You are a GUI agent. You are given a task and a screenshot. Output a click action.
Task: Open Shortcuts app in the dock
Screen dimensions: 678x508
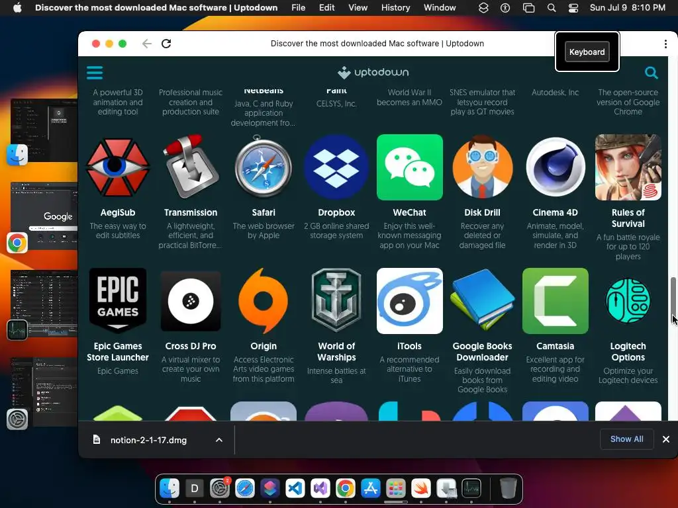pyautogui.click(x=270, y=488)
